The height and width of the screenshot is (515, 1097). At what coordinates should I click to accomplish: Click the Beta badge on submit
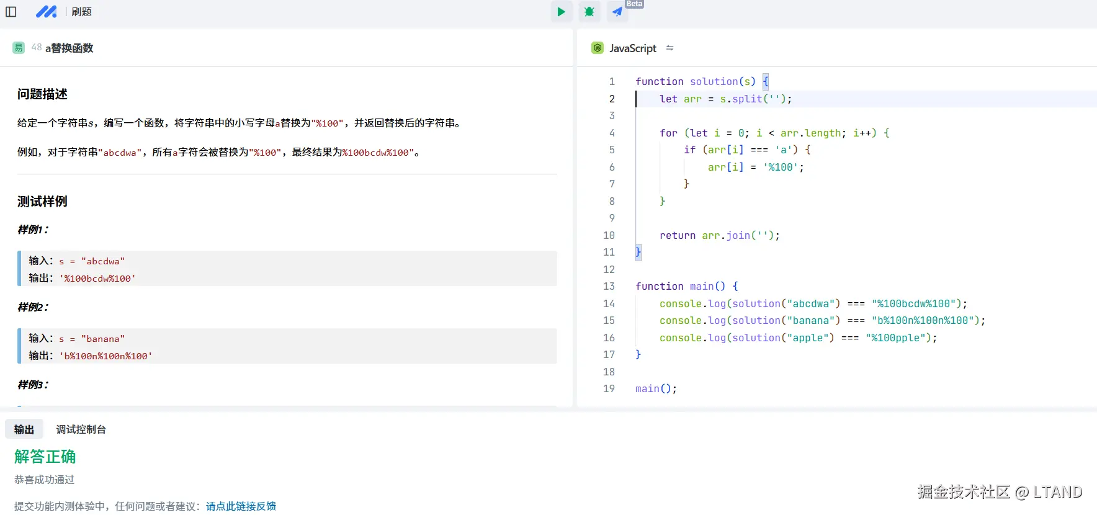[634, 4]
